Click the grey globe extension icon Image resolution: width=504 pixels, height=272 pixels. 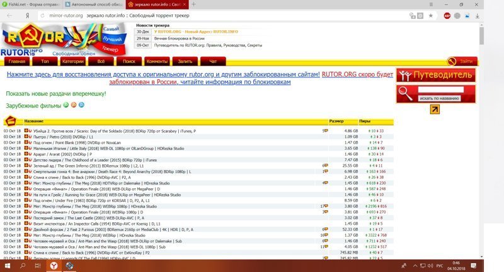pos(457,16)
